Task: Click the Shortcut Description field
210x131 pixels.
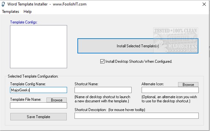Action: tap(136, 116)
